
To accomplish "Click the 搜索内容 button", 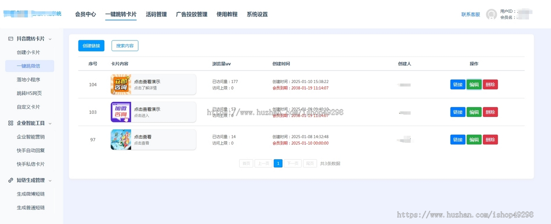I will pos(125,46).
